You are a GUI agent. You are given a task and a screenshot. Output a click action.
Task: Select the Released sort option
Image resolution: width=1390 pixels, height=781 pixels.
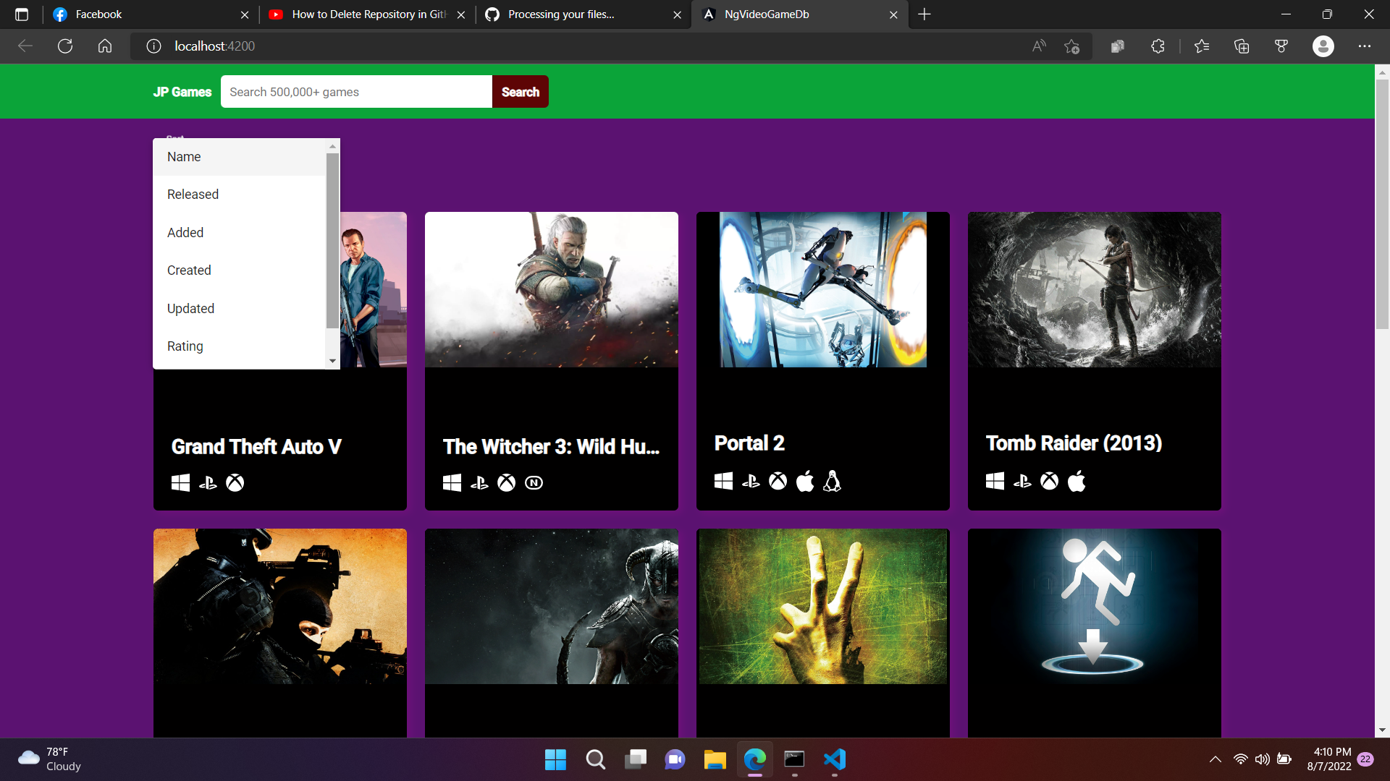pos(240,195)
